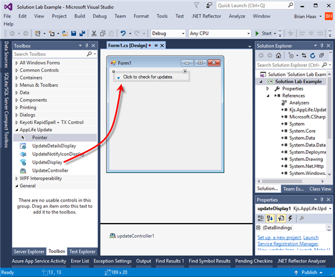Click Sync with Active Document icon

click(304, 56)
